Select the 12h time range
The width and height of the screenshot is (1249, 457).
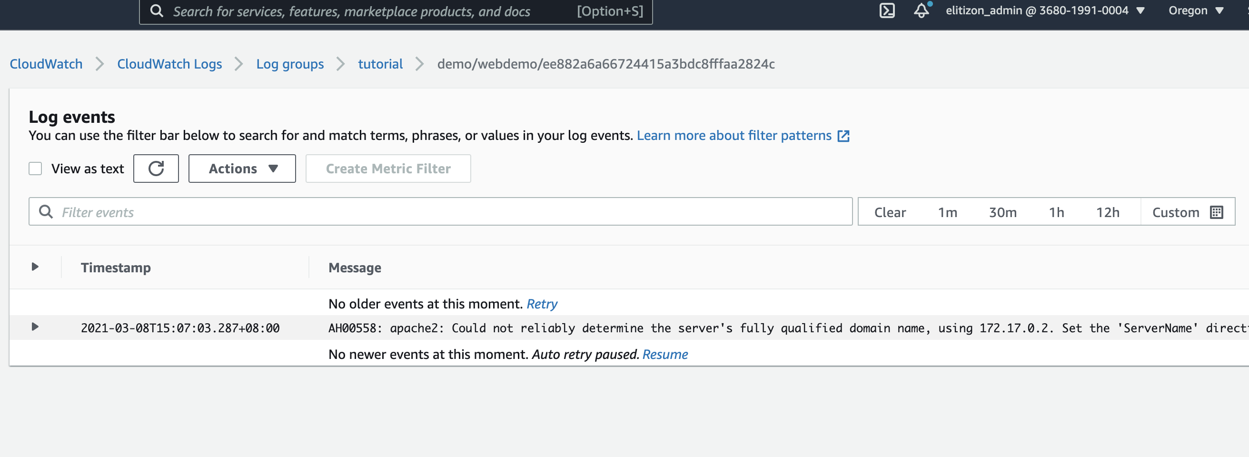point(1108,212)
